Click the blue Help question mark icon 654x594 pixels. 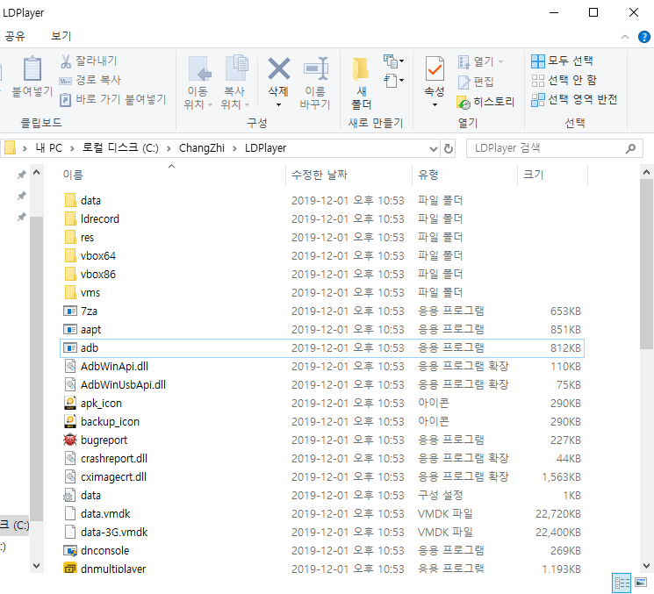643,37
